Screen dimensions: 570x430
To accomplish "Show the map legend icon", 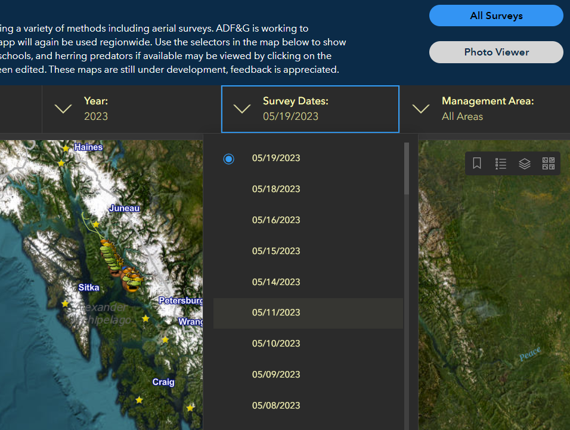I will click(501, 163).
